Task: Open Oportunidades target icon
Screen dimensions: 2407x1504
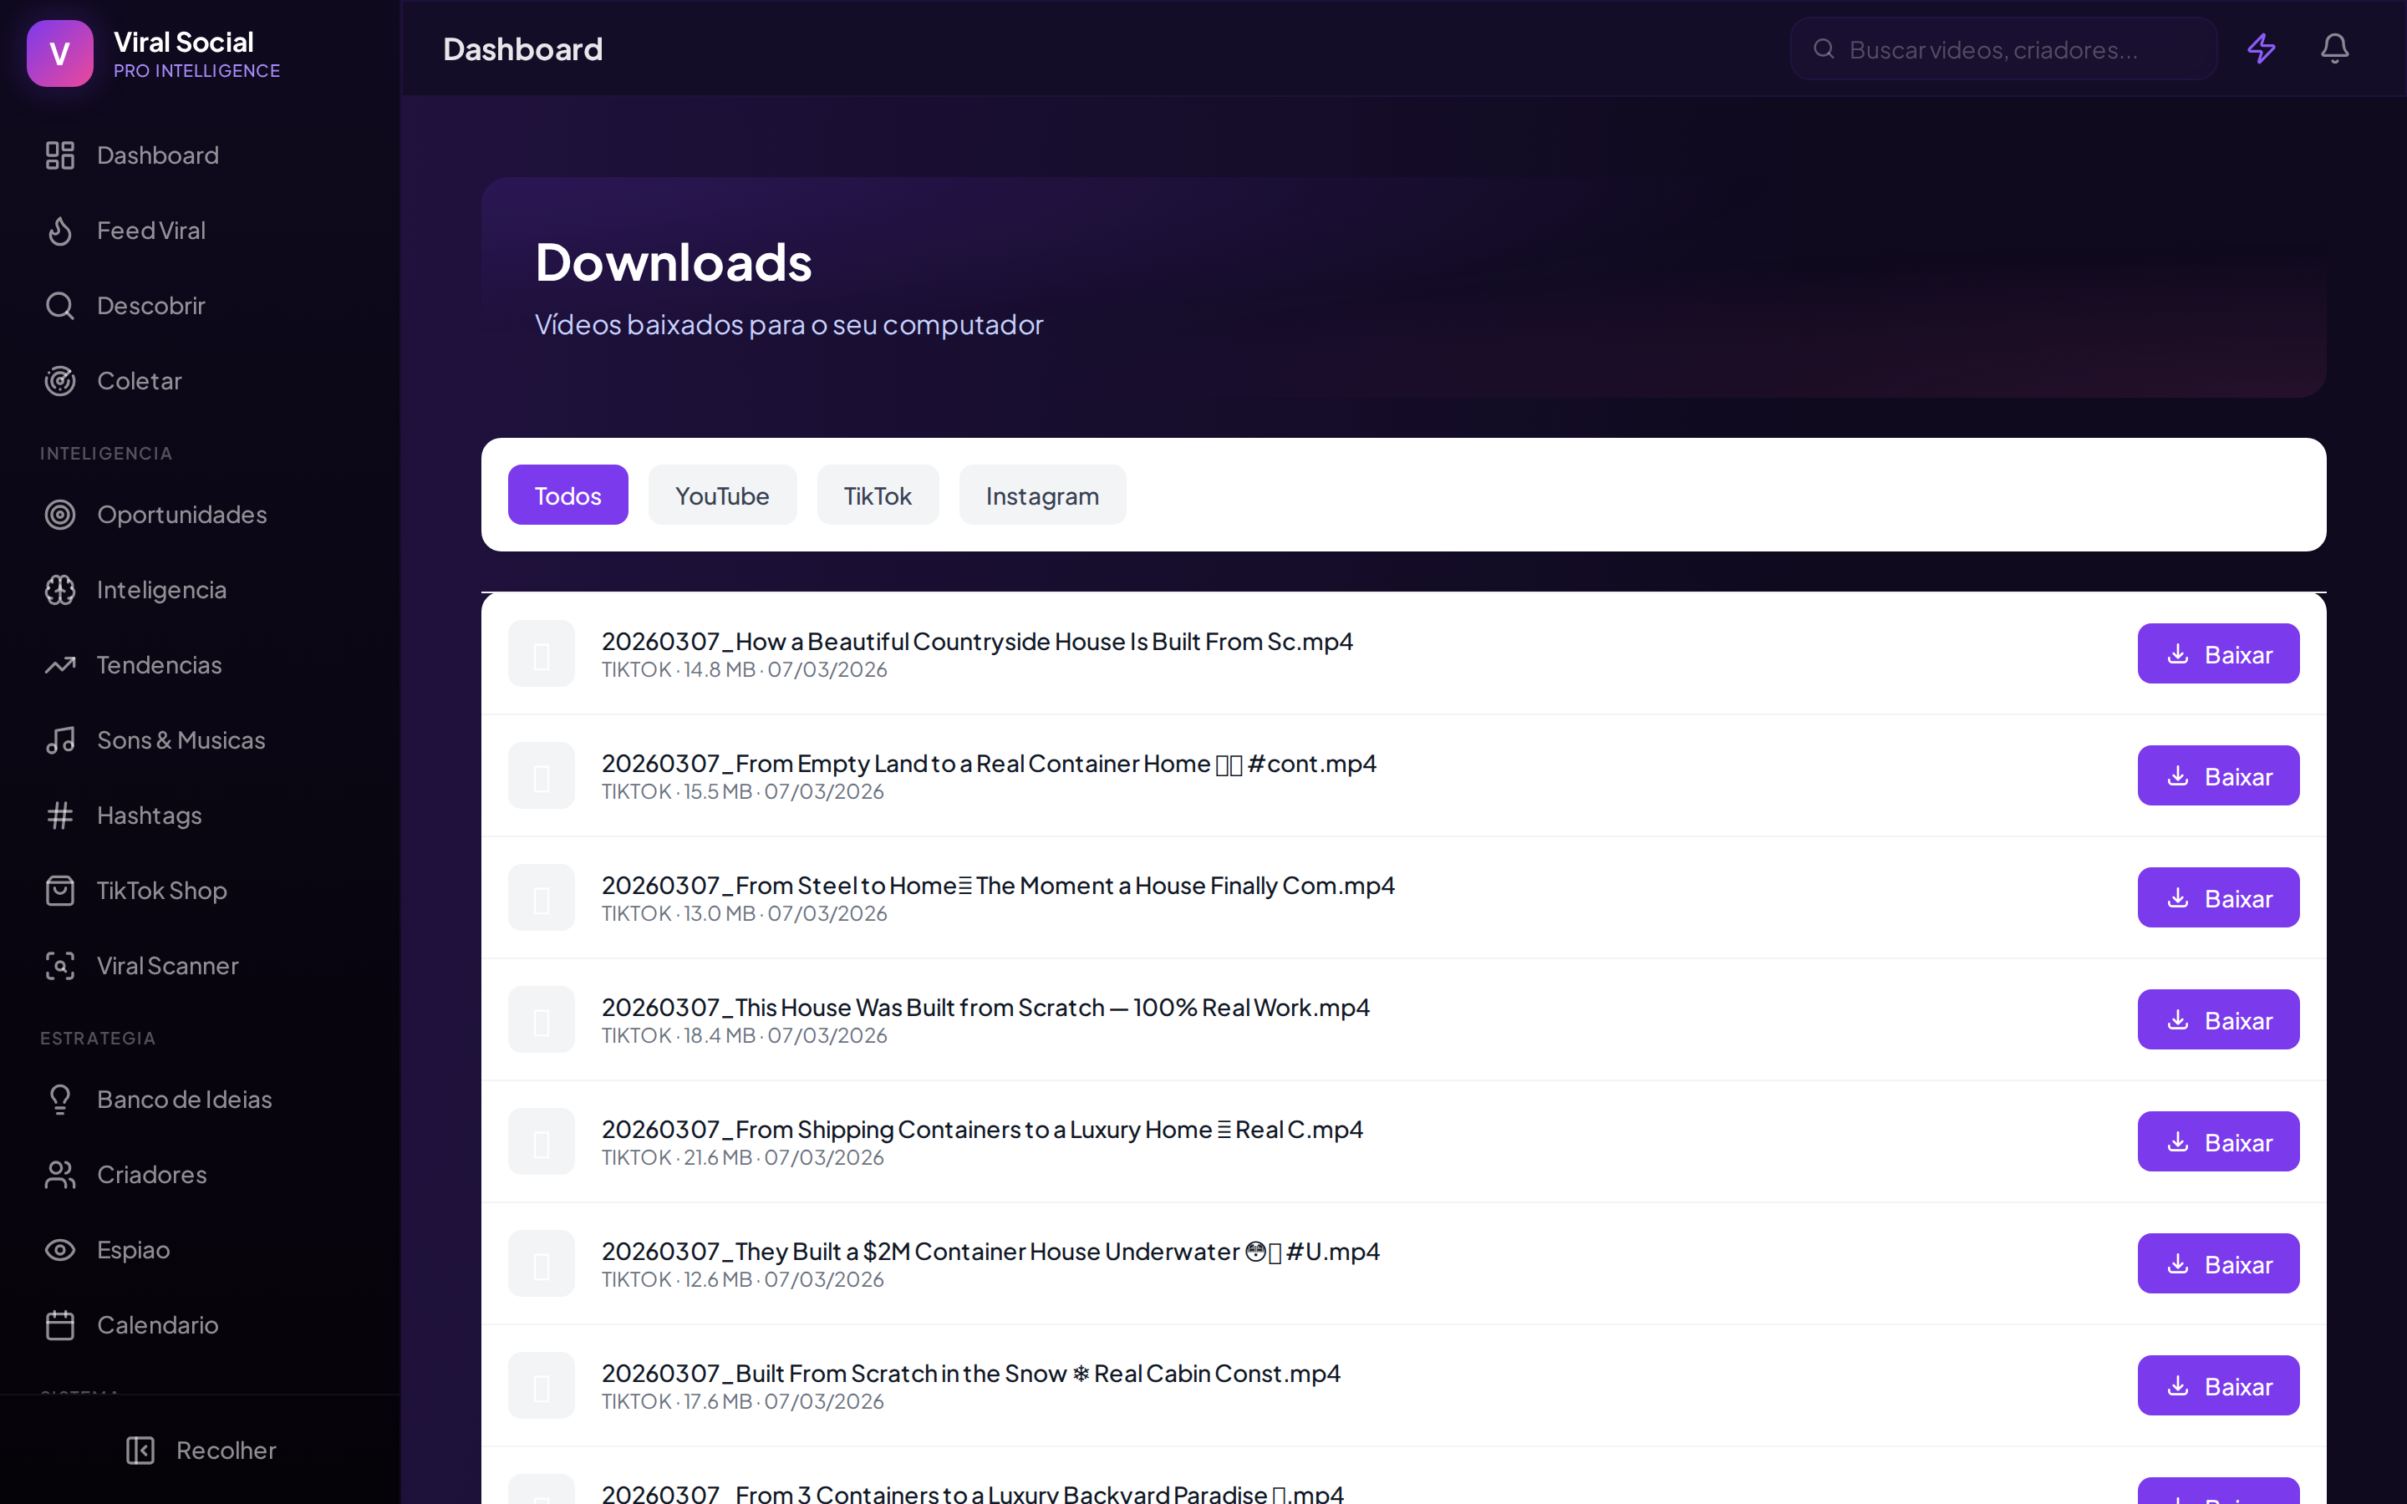Action: tap(59, 514)
